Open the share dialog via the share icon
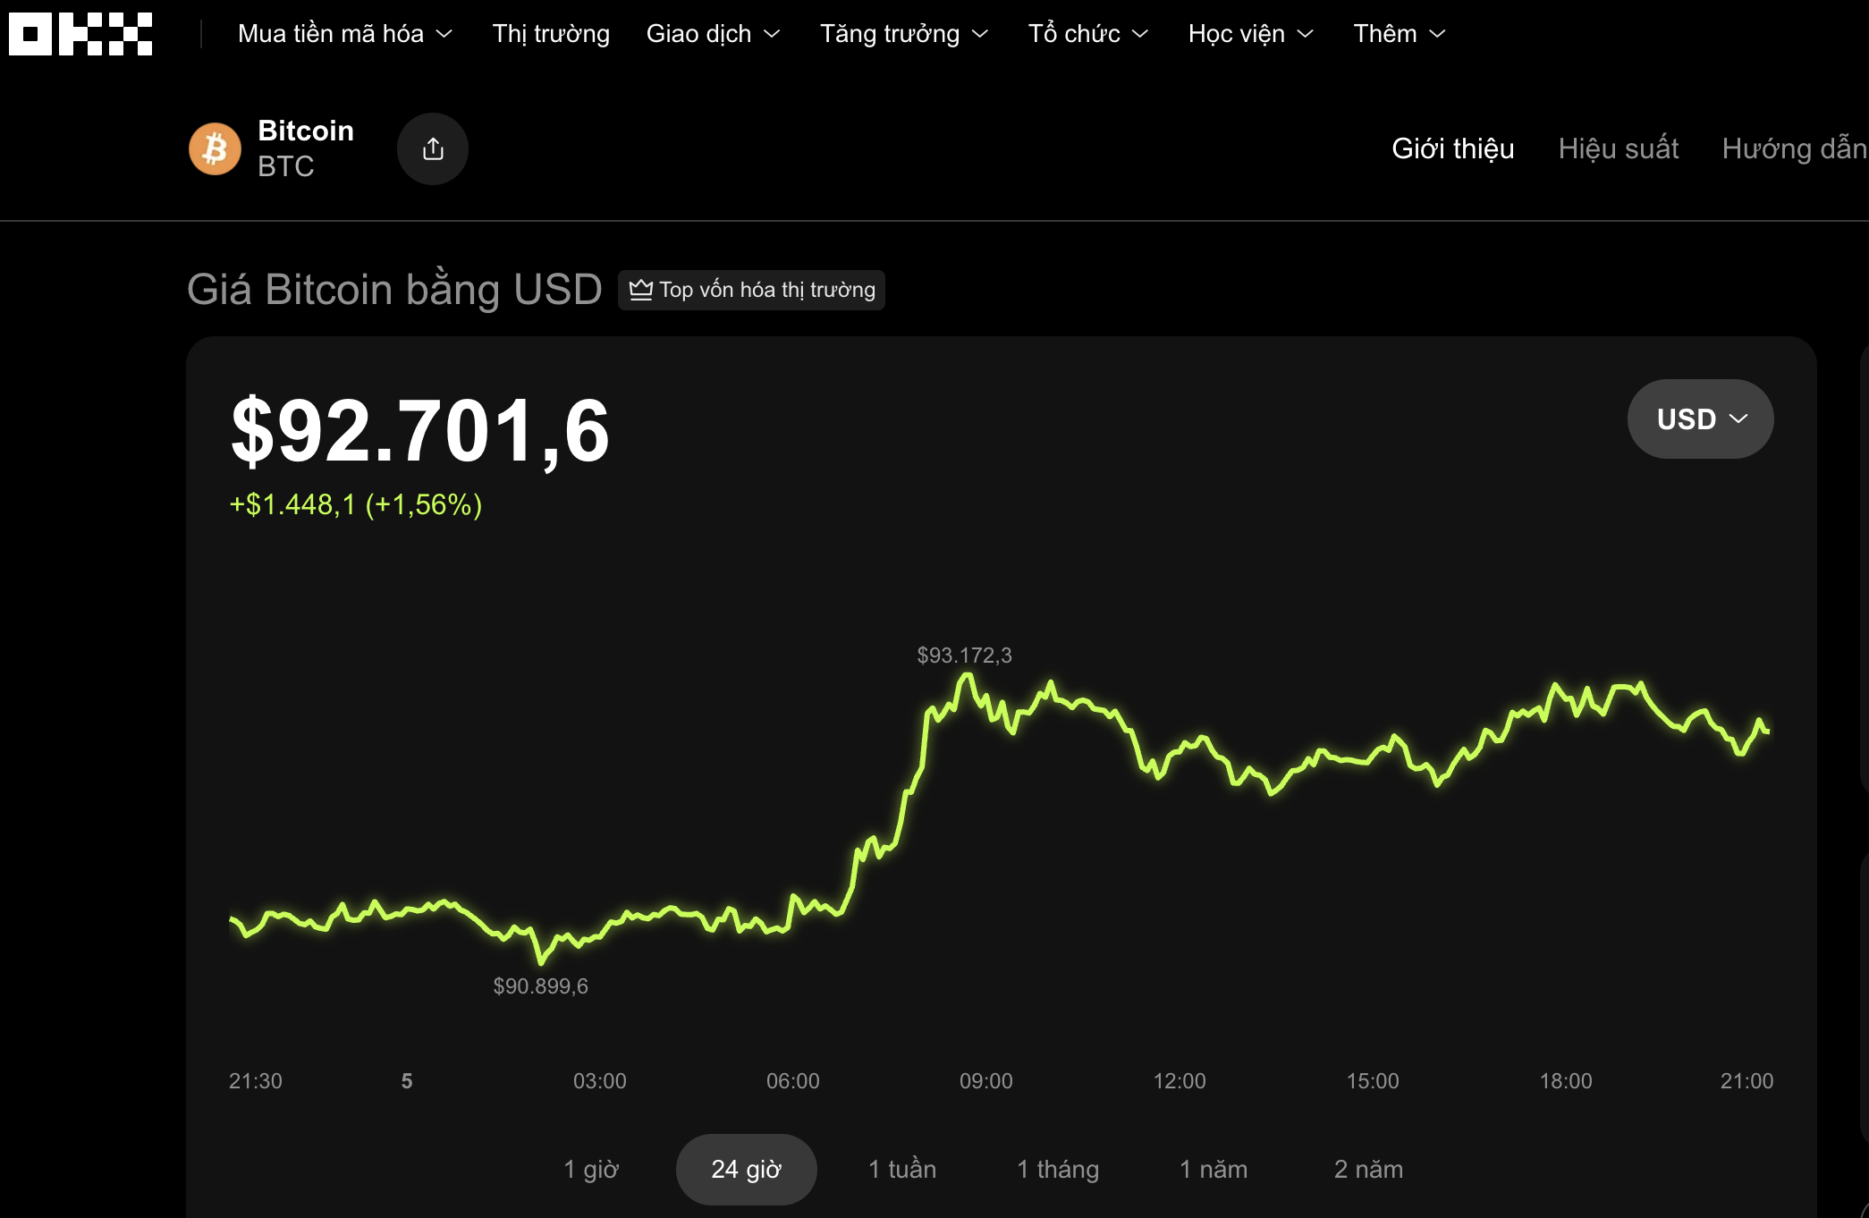Image resolution: width=1869 pixels, height=1218 pixels. (433, 148)
